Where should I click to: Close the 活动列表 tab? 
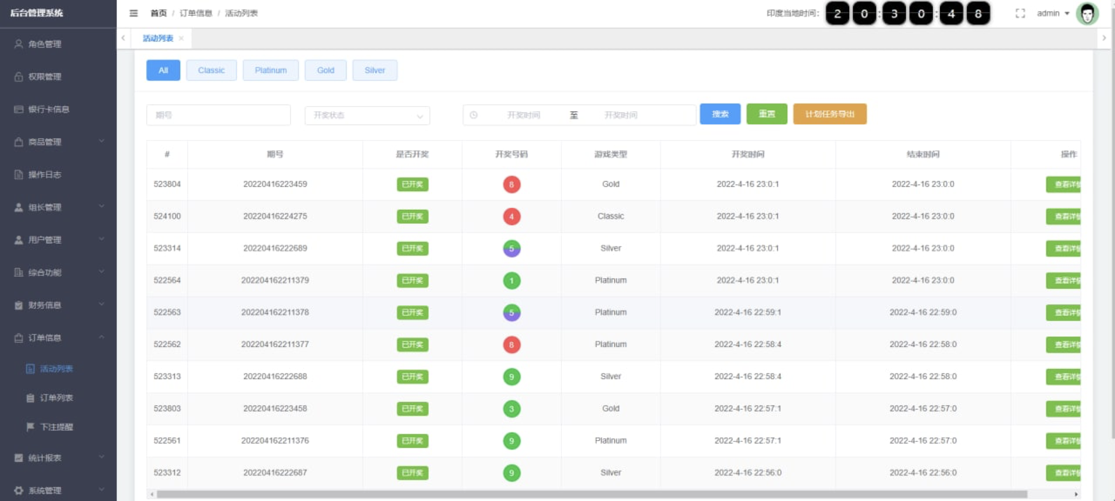click(181, 38)
